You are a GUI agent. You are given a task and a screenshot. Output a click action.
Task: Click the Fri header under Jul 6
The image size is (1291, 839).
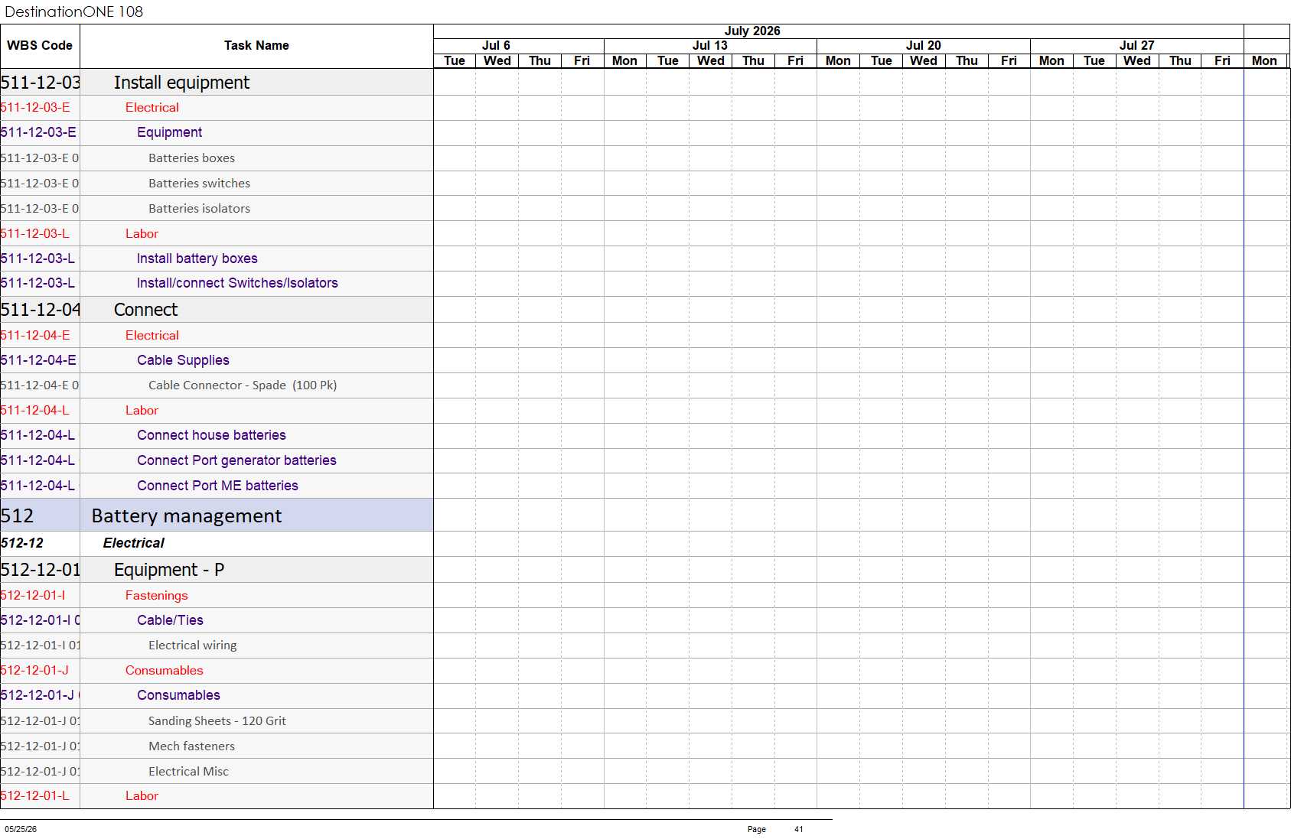point(582,61)
